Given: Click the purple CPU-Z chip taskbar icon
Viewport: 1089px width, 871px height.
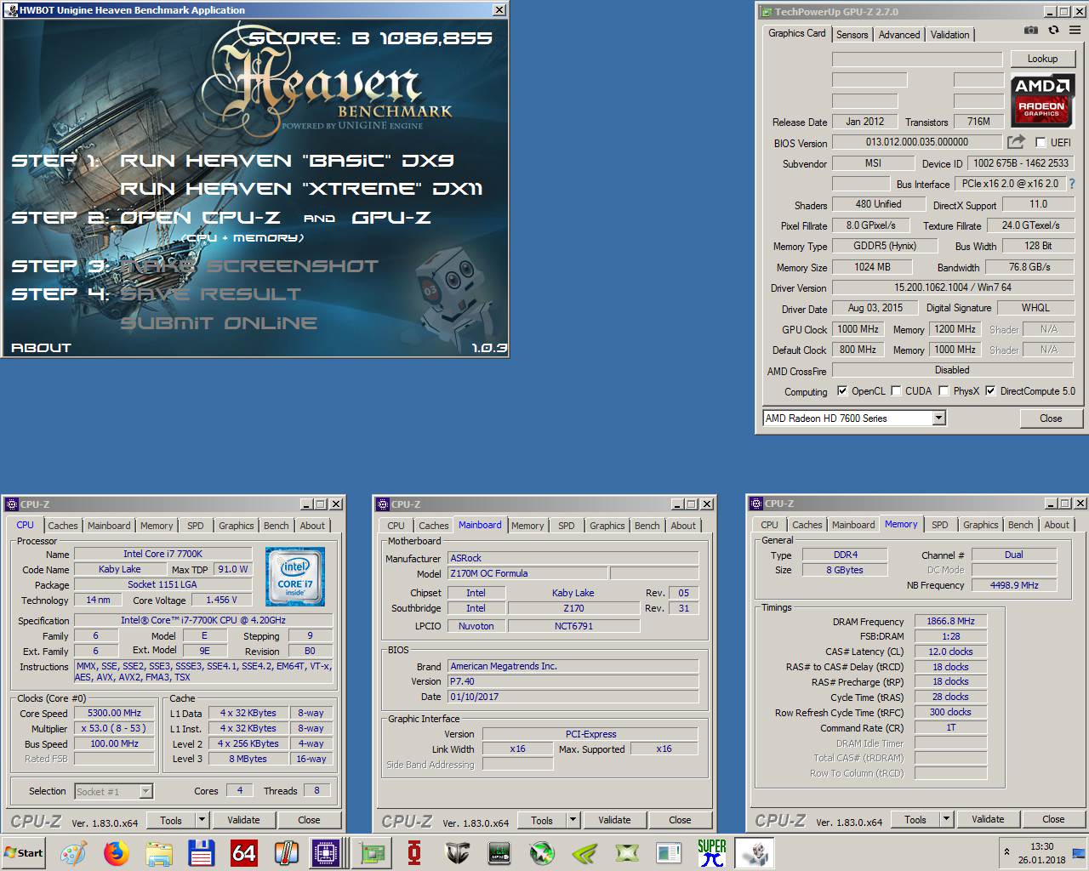Looking at the screenshot, I should [326, 852].
